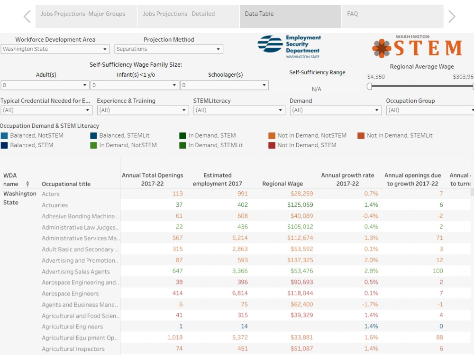This screenshot has height=355, width=474.
Task: Click Actuaries regional wage $125,059
Action: tap(300, 204)
